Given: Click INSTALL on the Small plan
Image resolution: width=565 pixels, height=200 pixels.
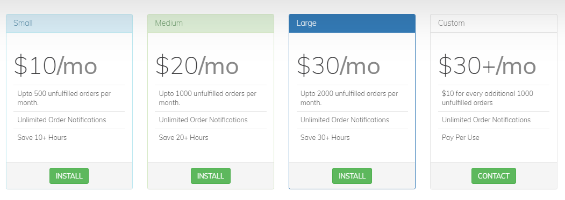Looking at the screenshot, I should 69,176.
